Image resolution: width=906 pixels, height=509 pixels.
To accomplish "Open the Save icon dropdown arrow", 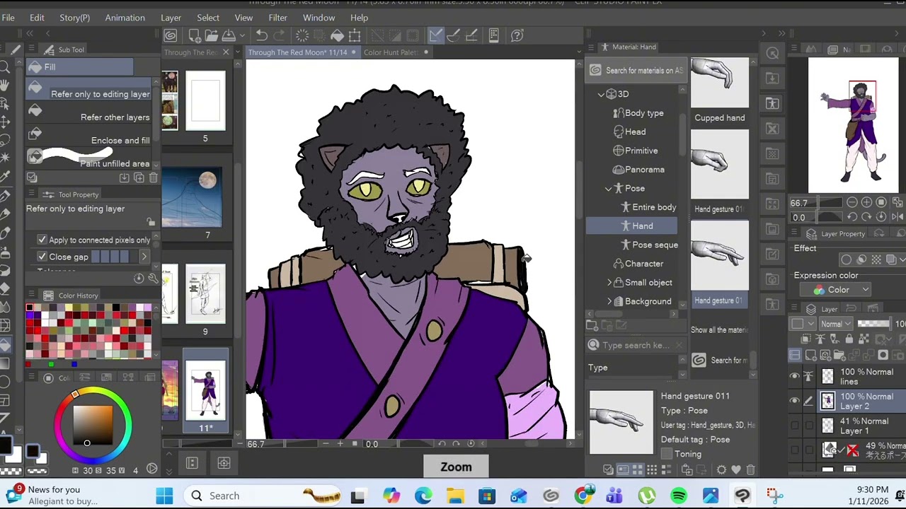I will [x=242, y=35].
